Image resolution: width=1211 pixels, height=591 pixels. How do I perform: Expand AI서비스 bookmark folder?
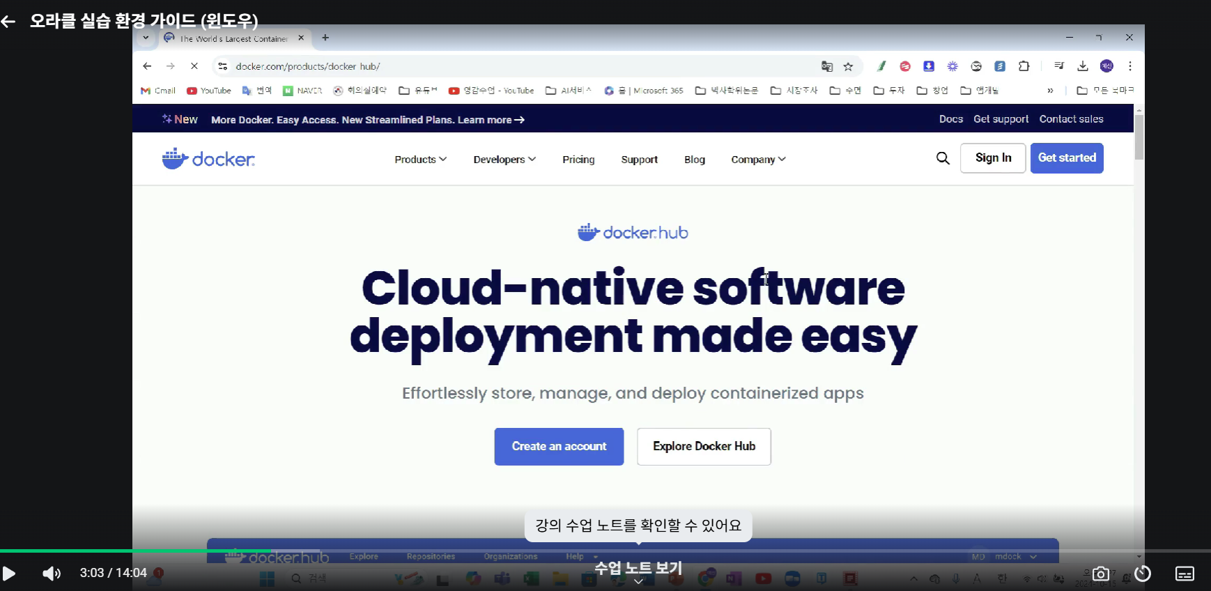(x=569, y=91)
